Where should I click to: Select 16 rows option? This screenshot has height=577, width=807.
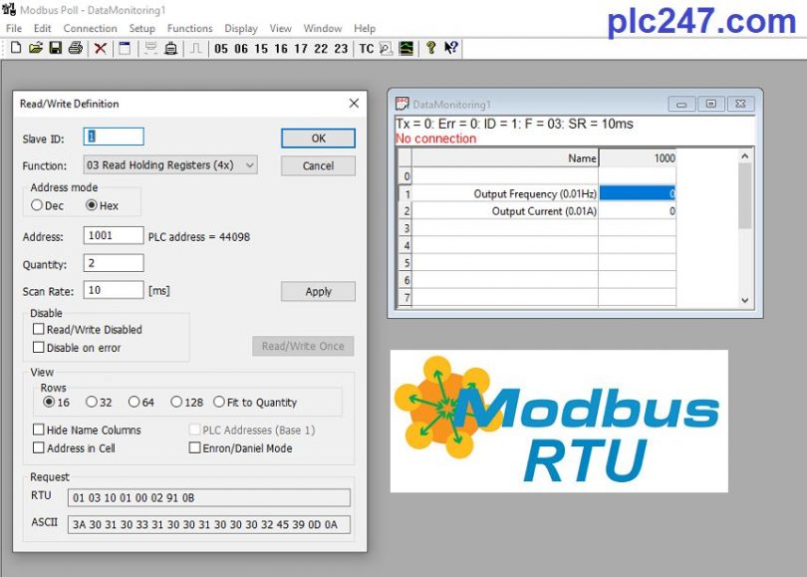coord(49,402)
